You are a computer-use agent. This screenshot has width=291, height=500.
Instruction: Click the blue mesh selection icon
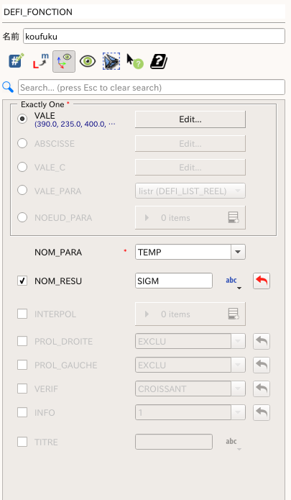coord(111,61)
